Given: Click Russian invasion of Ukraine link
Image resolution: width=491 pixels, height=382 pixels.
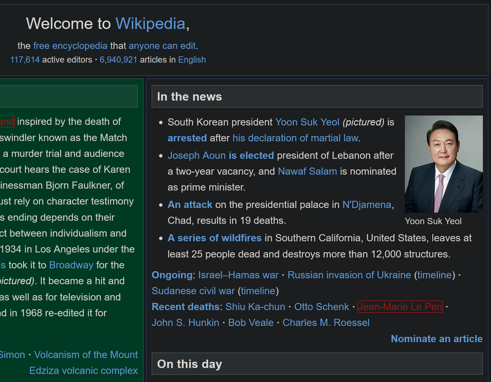Looking at the screenshot, I should click(x=349, y=275).
